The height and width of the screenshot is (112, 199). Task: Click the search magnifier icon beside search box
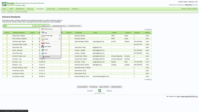click(x=4, y=26)
